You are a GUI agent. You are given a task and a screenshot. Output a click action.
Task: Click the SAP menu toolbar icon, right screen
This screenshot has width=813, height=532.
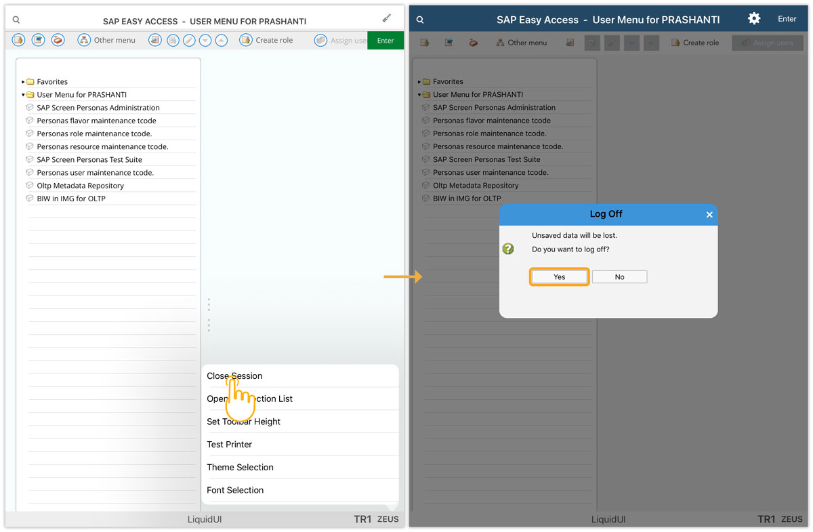[449, 43]
